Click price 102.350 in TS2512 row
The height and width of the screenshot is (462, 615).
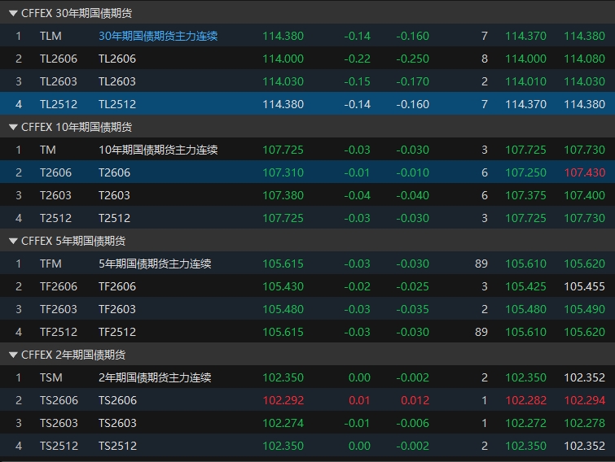click(x=283, y=446)
